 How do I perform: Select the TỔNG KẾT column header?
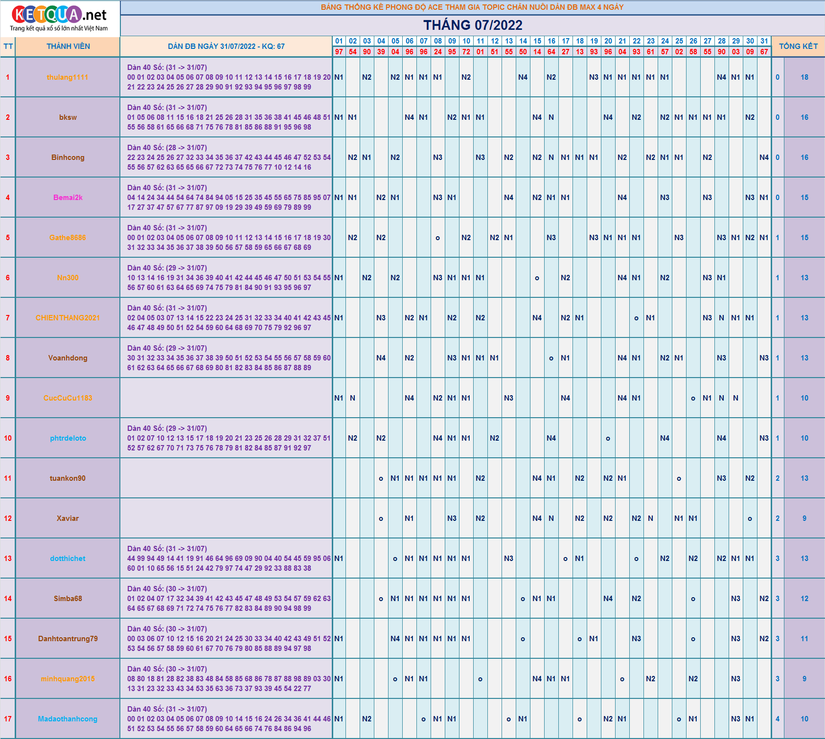tap(798, 46)
